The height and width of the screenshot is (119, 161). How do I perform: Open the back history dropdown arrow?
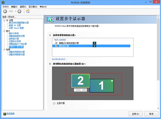click(16, 11)
